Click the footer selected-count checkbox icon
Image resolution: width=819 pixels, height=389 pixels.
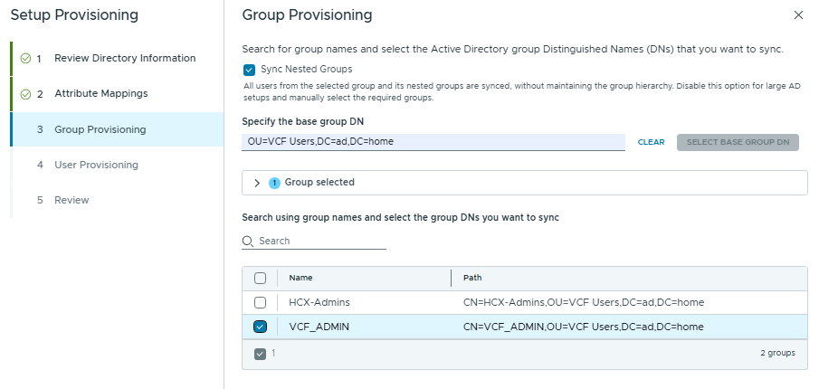260,354
